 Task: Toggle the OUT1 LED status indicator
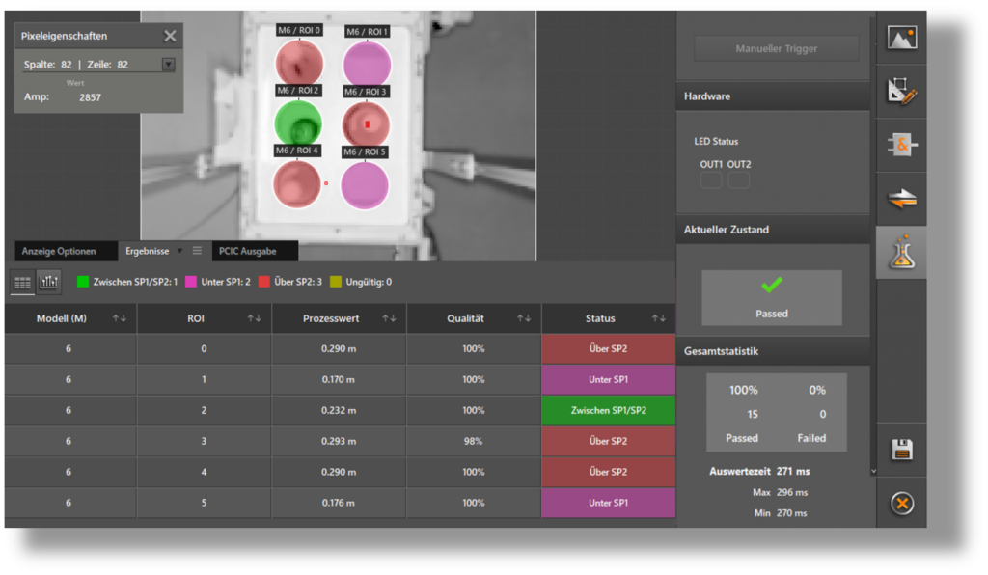coord(711,179)
